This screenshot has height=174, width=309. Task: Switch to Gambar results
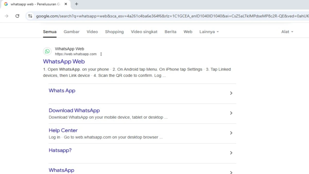[x=72, y=32]
